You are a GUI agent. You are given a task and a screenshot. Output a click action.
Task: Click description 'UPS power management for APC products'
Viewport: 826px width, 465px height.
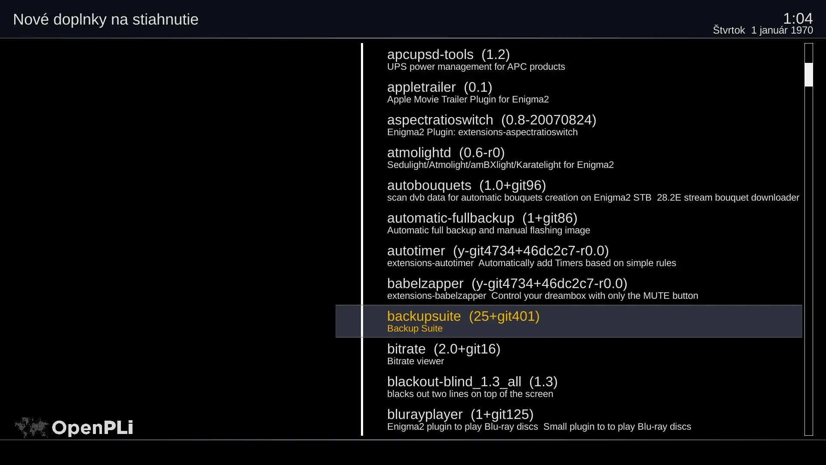tap(476, 67)
